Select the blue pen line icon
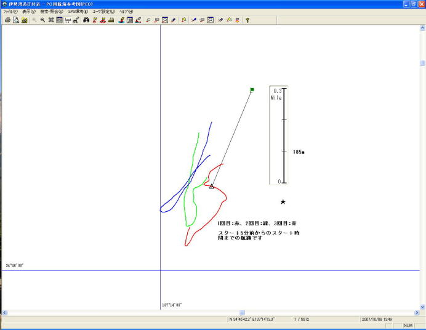 [x=193, y=20]
